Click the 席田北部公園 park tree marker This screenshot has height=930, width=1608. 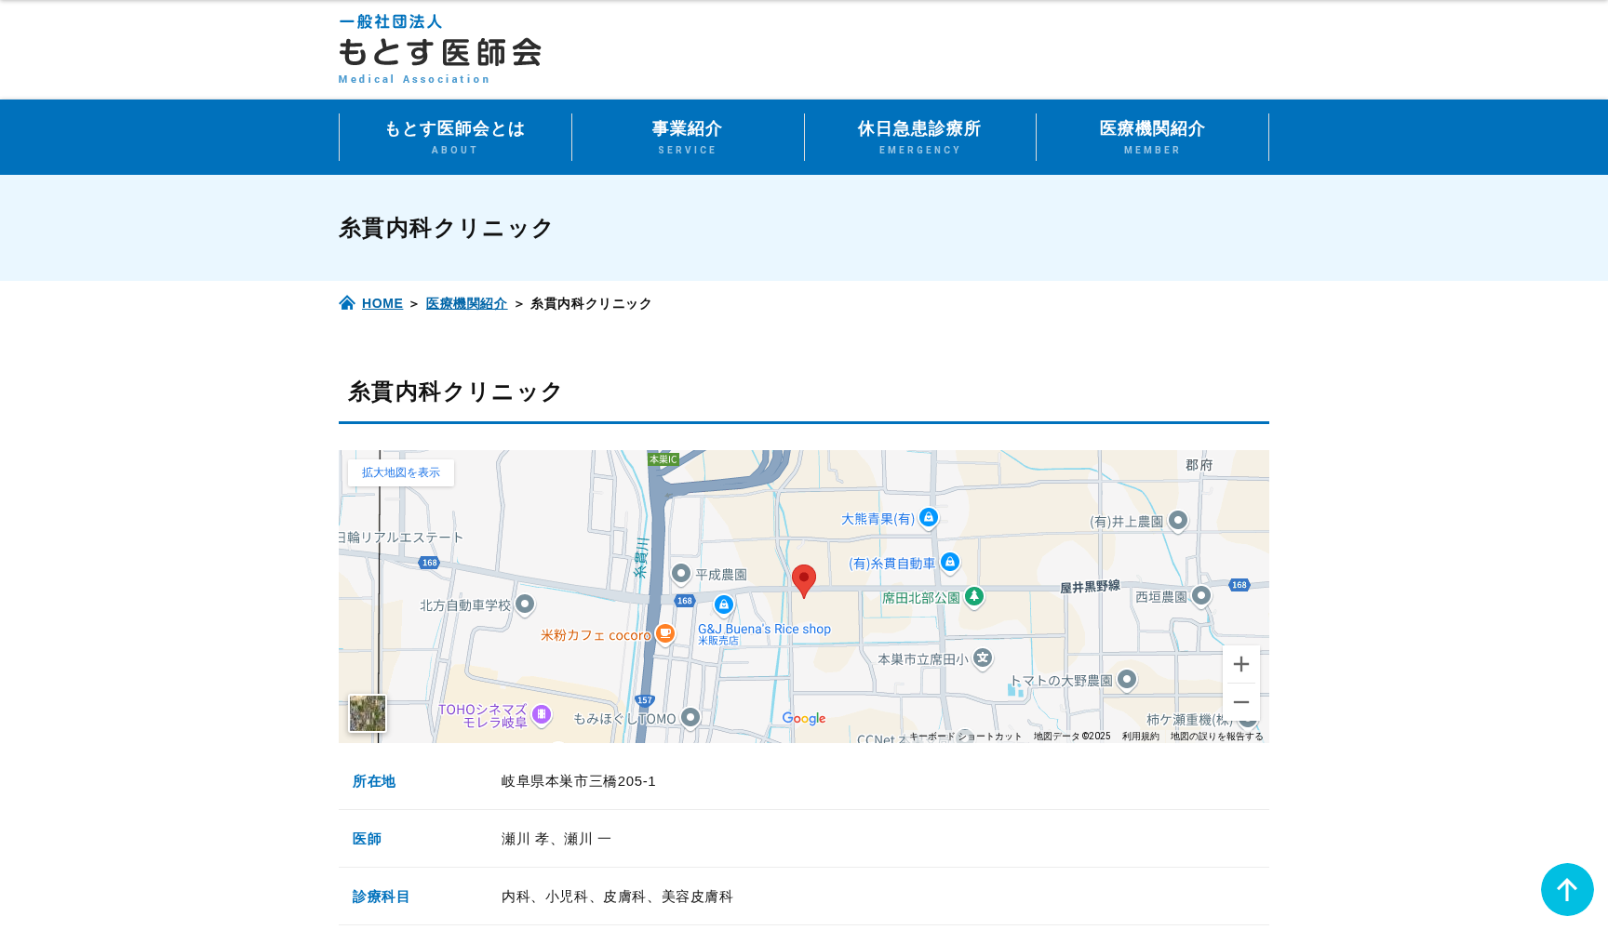click(974, 598)
